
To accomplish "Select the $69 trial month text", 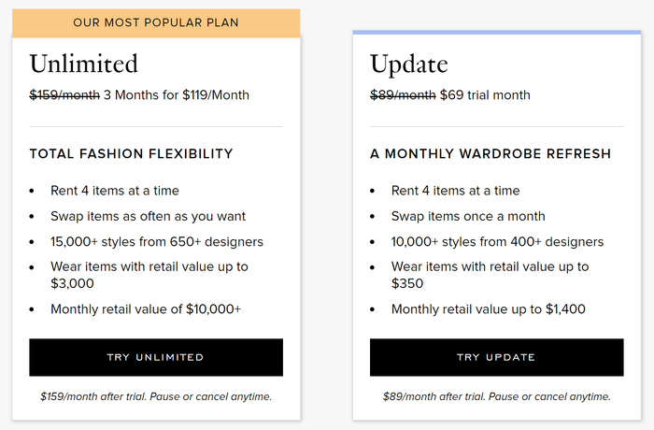I will 485,94.
